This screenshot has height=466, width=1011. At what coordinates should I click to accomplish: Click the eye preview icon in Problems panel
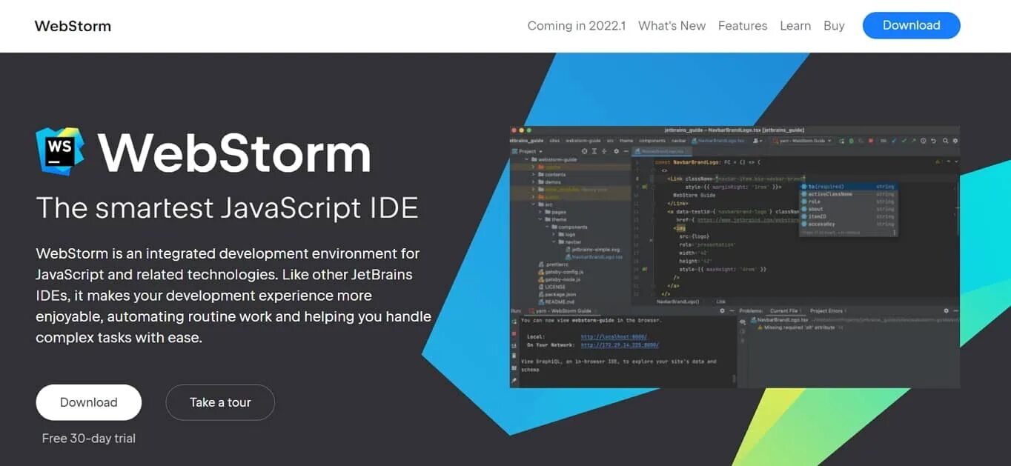pyautogui.click(x=743, y=322)
